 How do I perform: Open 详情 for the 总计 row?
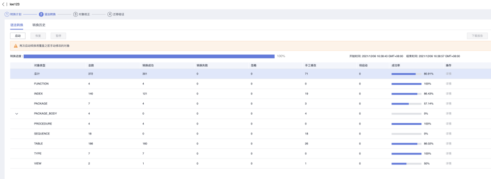click(x=448, y=74)
